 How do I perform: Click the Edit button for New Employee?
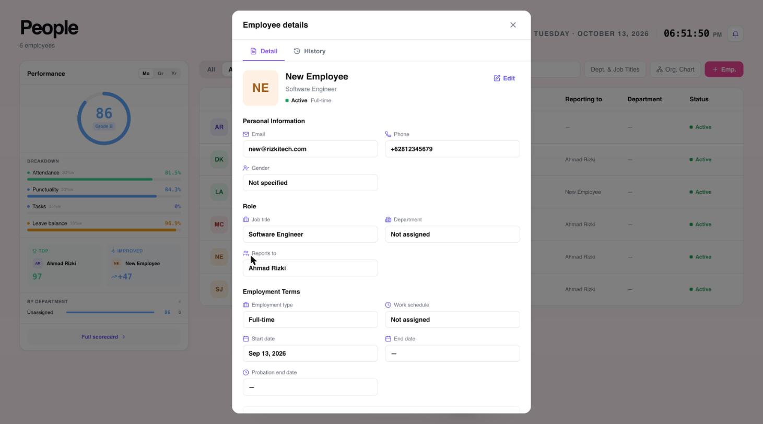click(x=504, y=78)
